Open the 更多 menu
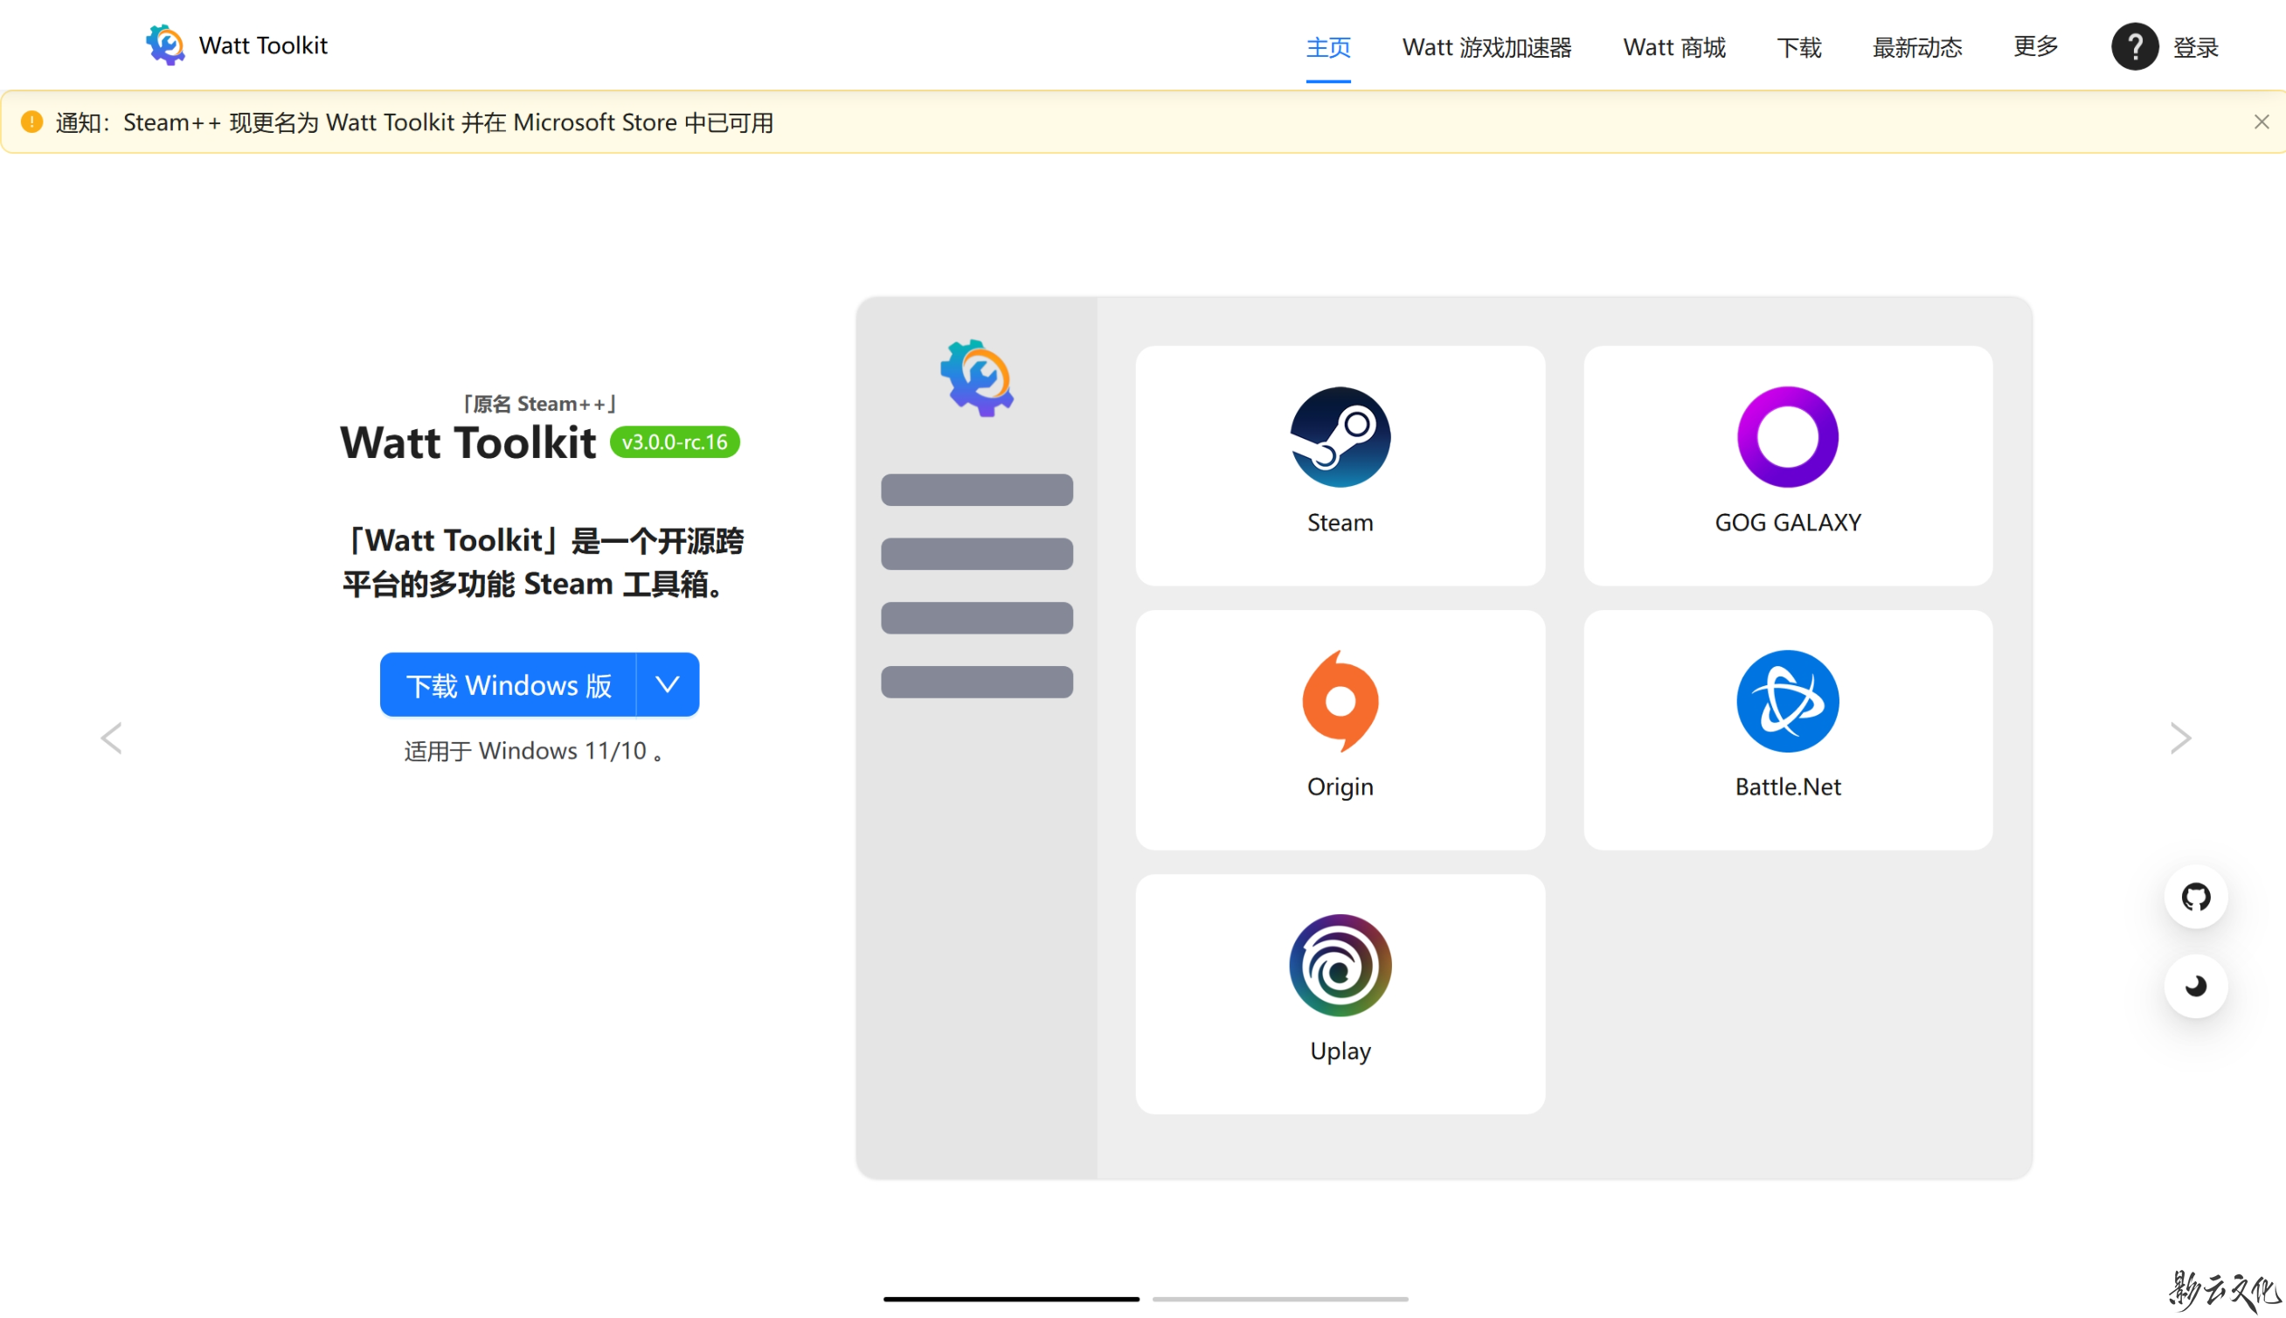This screenshot has height=1318, width=2286. click(2034, 46)
